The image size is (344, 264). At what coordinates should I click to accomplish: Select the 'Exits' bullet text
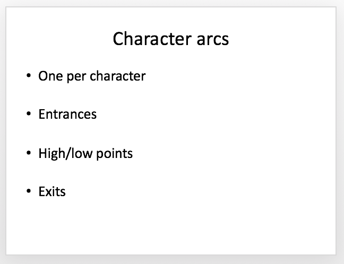point(52,191)
